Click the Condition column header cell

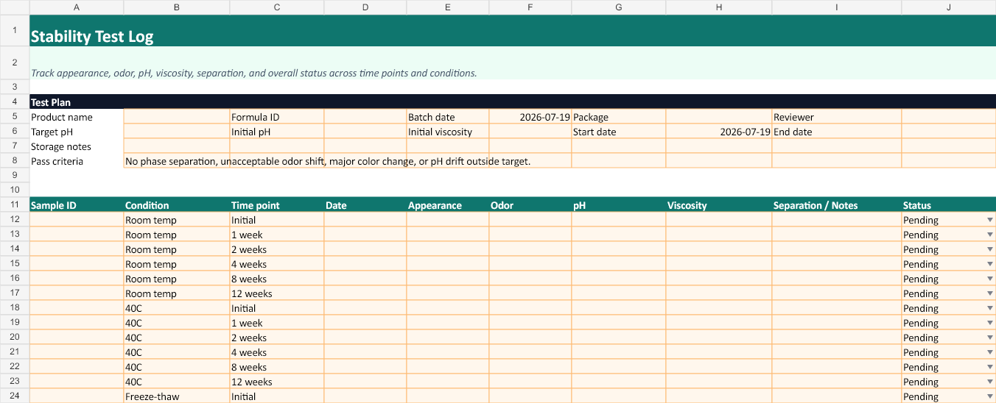pyautogui.click(x=177, y=205)
